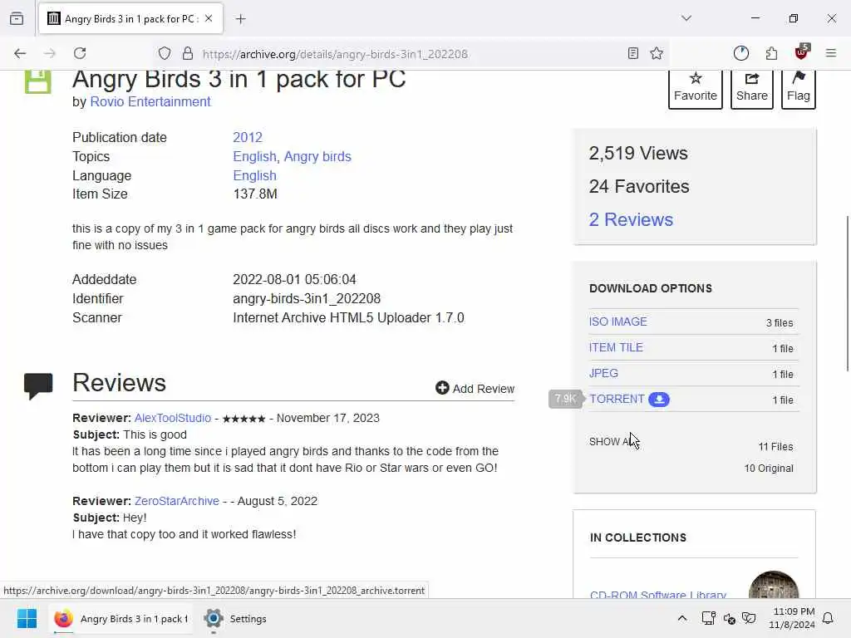Image resolution: width=851 pixels, height=638 pixels.
Task: Click the '137.8M' item size value
Action: [x=255, y=194]
